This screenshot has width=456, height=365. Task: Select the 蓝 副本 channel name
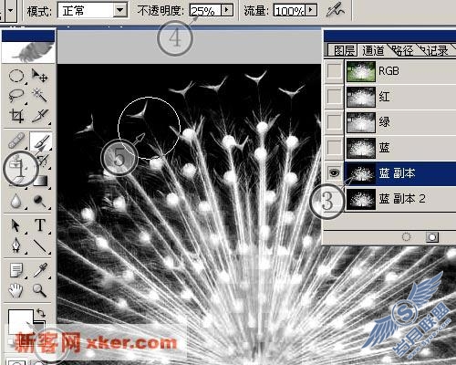[397, 173]
